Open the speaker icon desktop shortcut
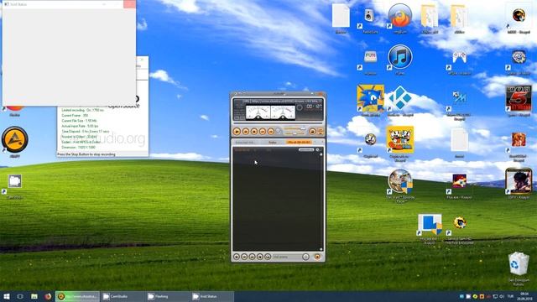 point(369,15)
